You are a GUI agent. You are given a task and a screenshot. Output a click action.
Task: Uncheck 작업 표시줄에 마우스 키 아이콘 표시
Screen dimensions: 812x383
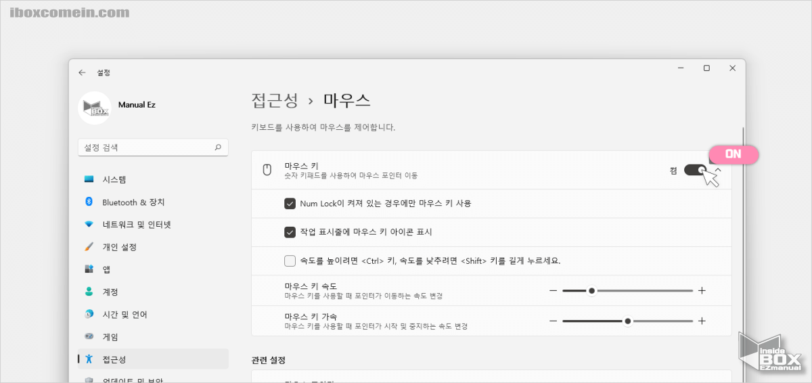tap(290, 232)
